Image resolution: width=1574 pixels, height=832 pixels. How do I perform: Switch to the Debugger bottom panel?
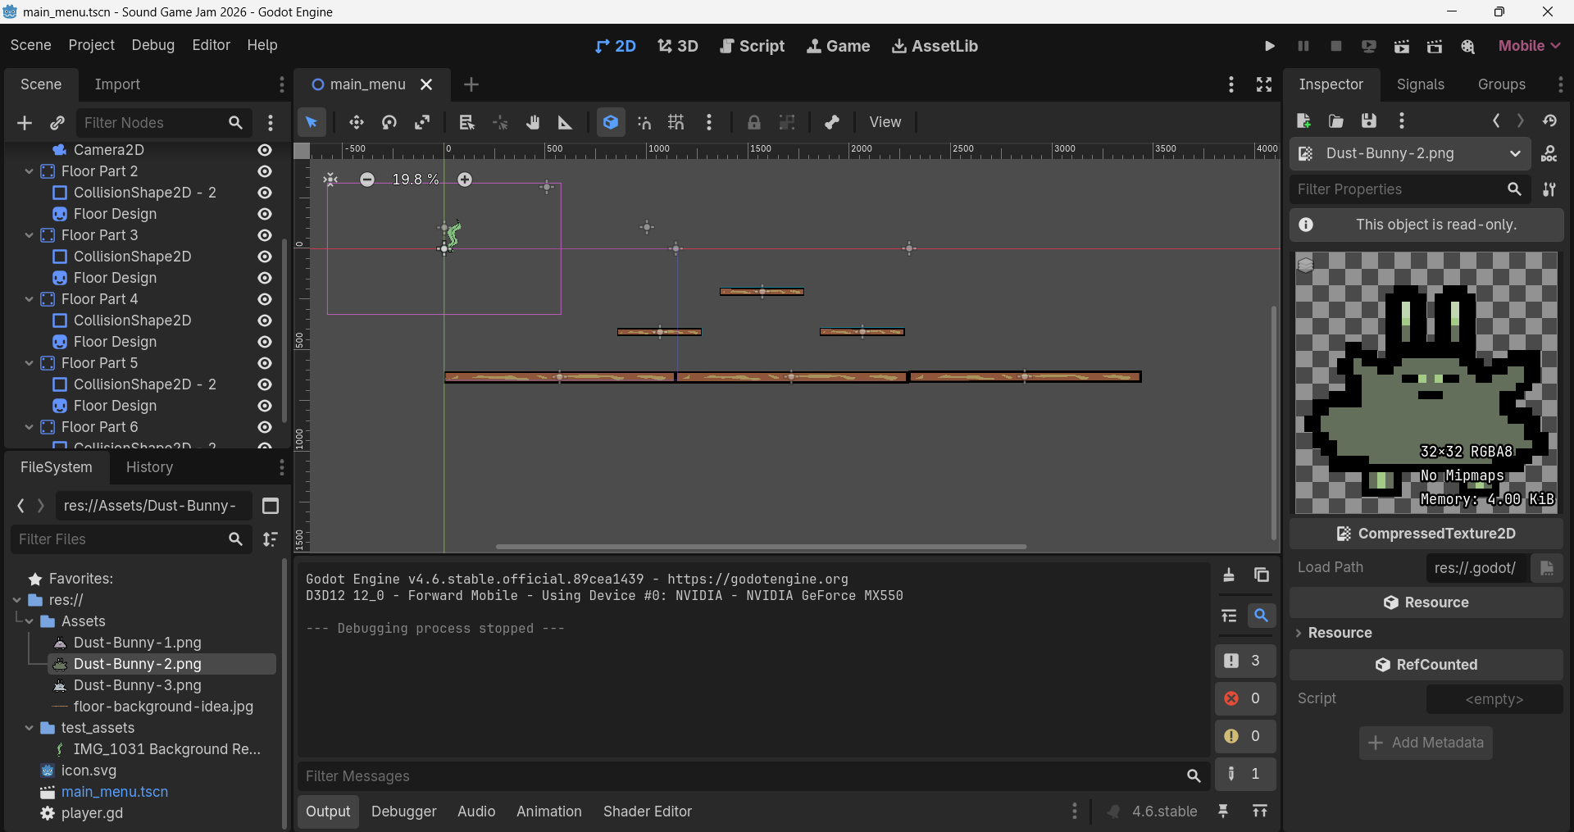tap(404, 812)
